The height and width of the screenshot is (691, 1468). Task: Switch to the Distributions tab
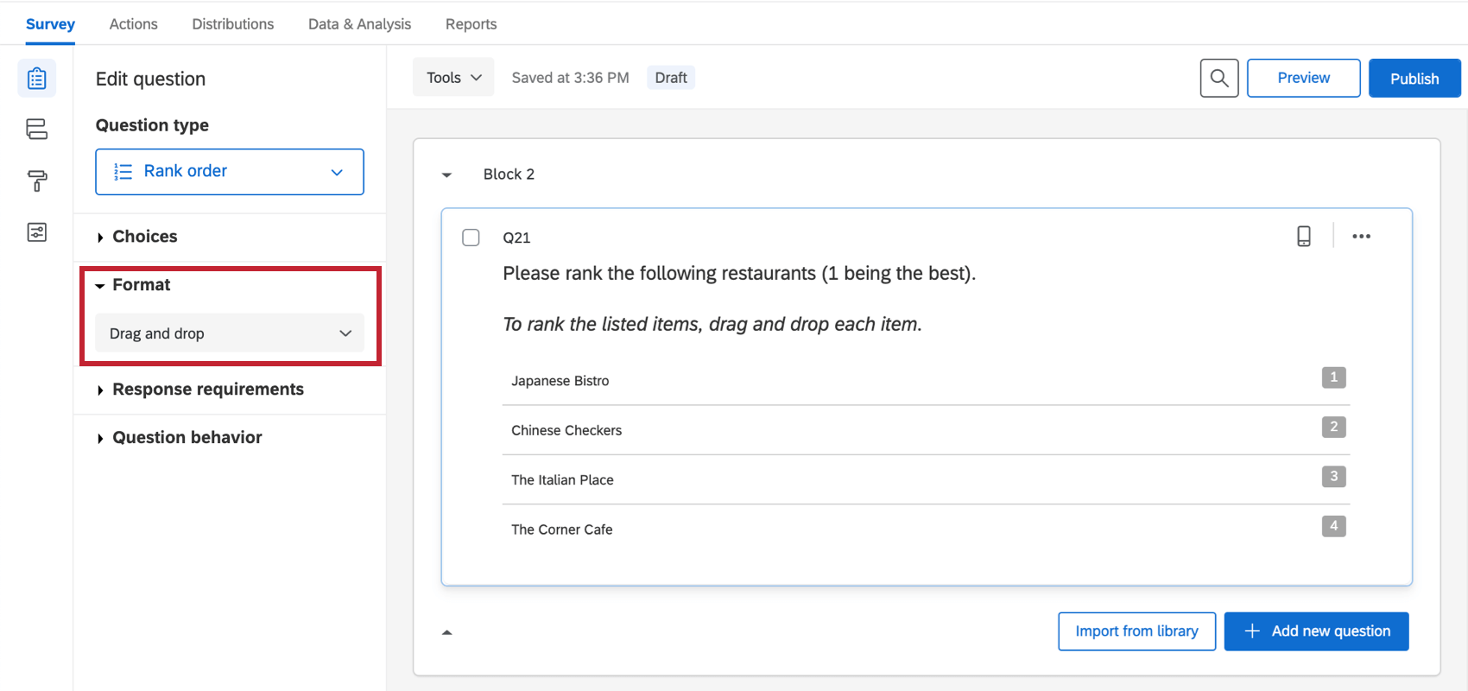click(232, 24)
